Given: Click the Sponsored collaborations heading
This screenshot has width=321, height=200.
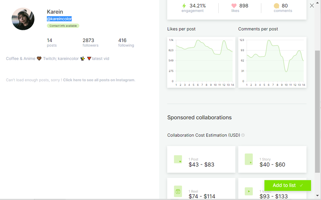Looking at the screenshot, I should 200,117.
